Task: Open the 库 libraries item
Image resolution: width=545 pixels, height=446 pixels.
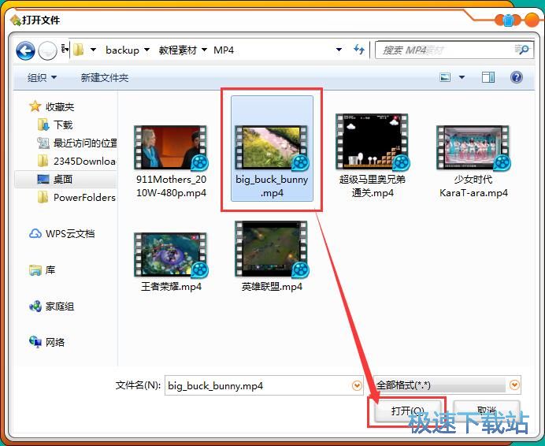Action: click(x=50, y=269)
